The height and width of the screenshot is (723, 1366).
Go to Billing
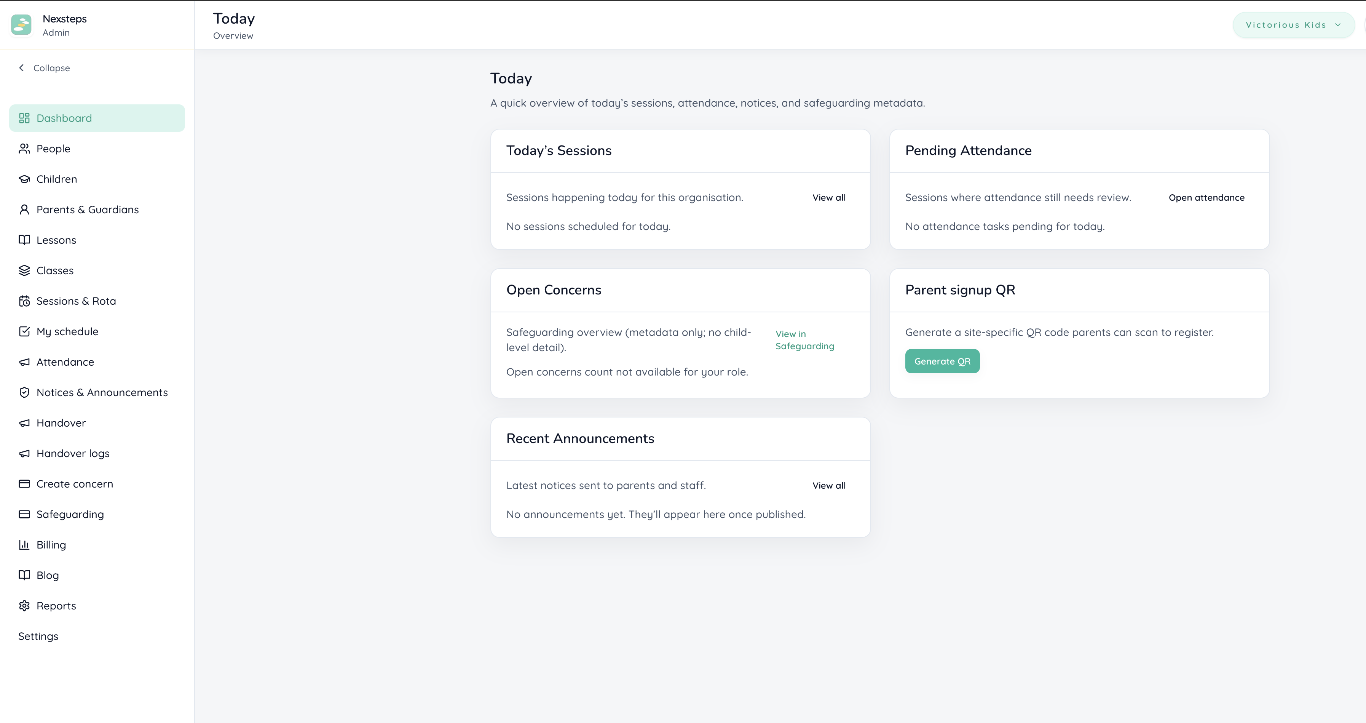97,545
